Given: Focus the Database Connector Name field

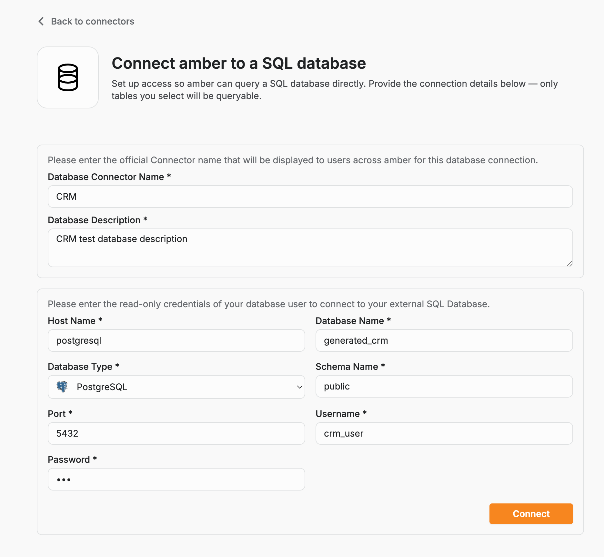Looking at the screenshot, I should point(310,197).
